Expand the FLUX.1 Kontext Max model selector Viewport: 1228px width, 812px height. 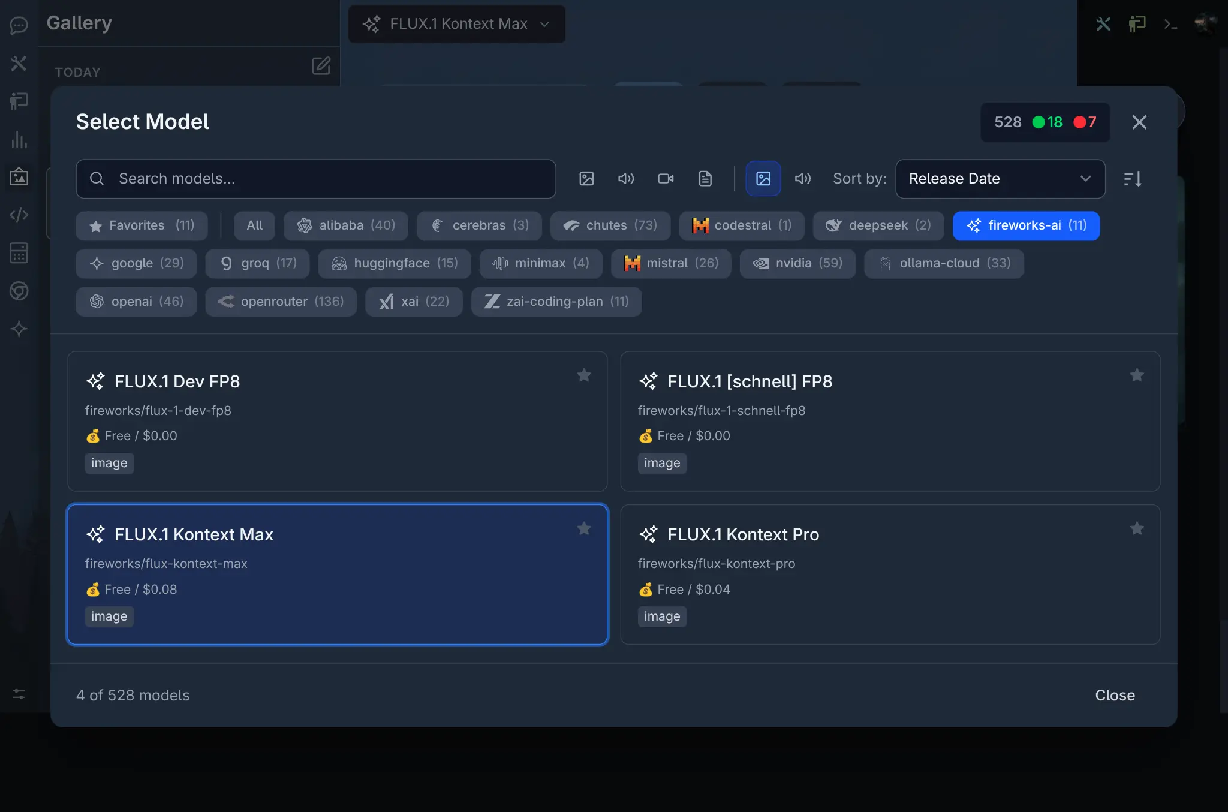click(456, 24)
